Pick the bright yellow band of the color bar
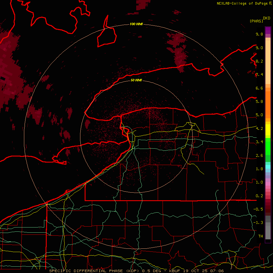 click(268, 130)
